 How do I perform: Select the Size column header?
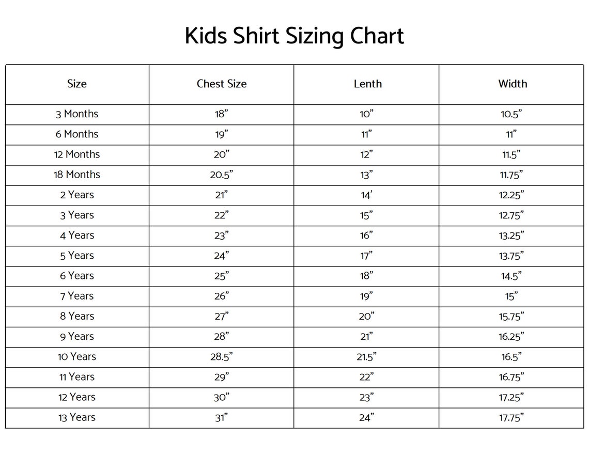pos(77,84)
